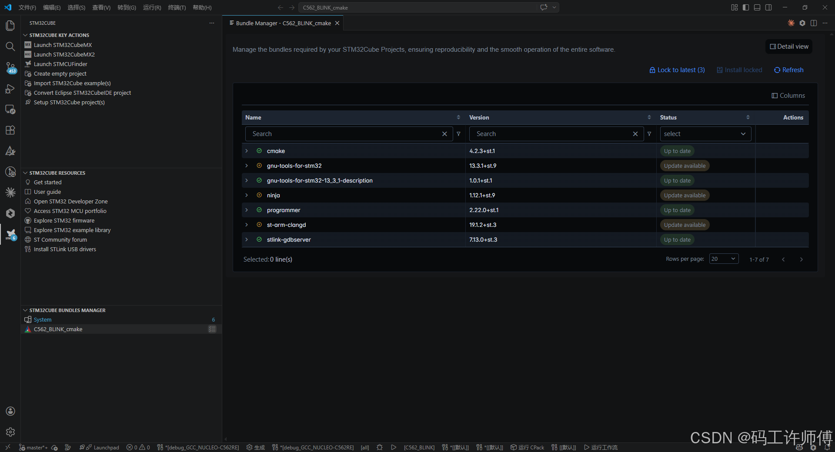
Task: Select the Bundle Manager - C562_BLINK_cmake tab
Action: [x=283, y=23]
